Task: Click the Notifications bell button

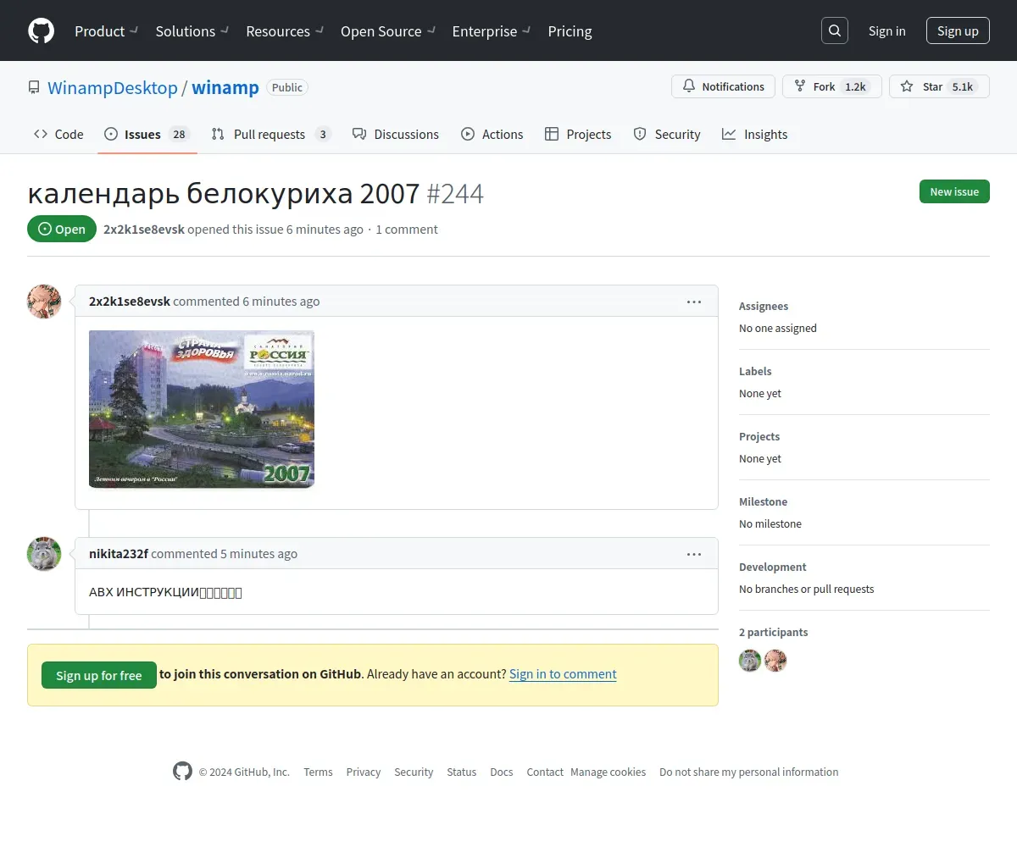Action: click(x=723, y=86)
